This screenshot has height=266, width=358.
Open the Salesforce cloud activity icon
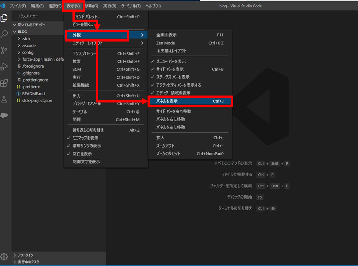(4, 115)
